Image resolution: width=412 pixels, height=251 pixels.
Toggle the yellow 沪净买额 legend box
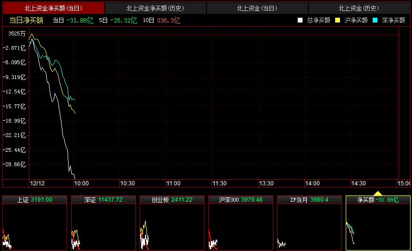coord(338,20)
